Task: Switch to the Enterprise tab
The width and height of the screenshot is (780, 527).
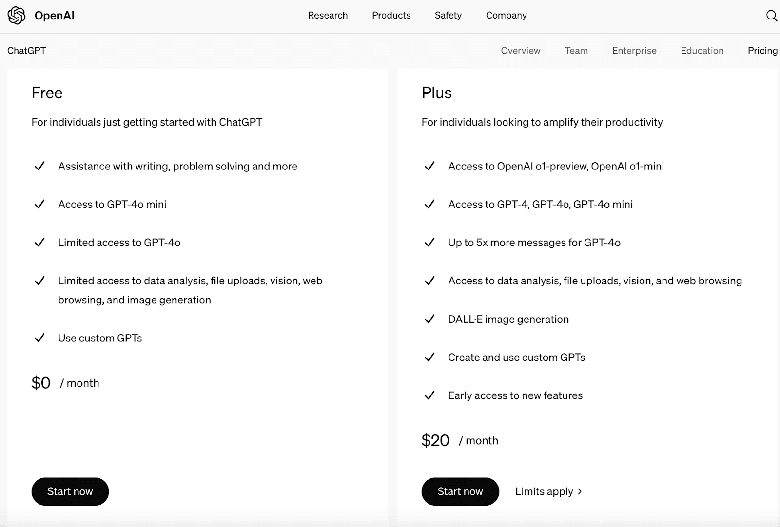Action: pos(634,51)
